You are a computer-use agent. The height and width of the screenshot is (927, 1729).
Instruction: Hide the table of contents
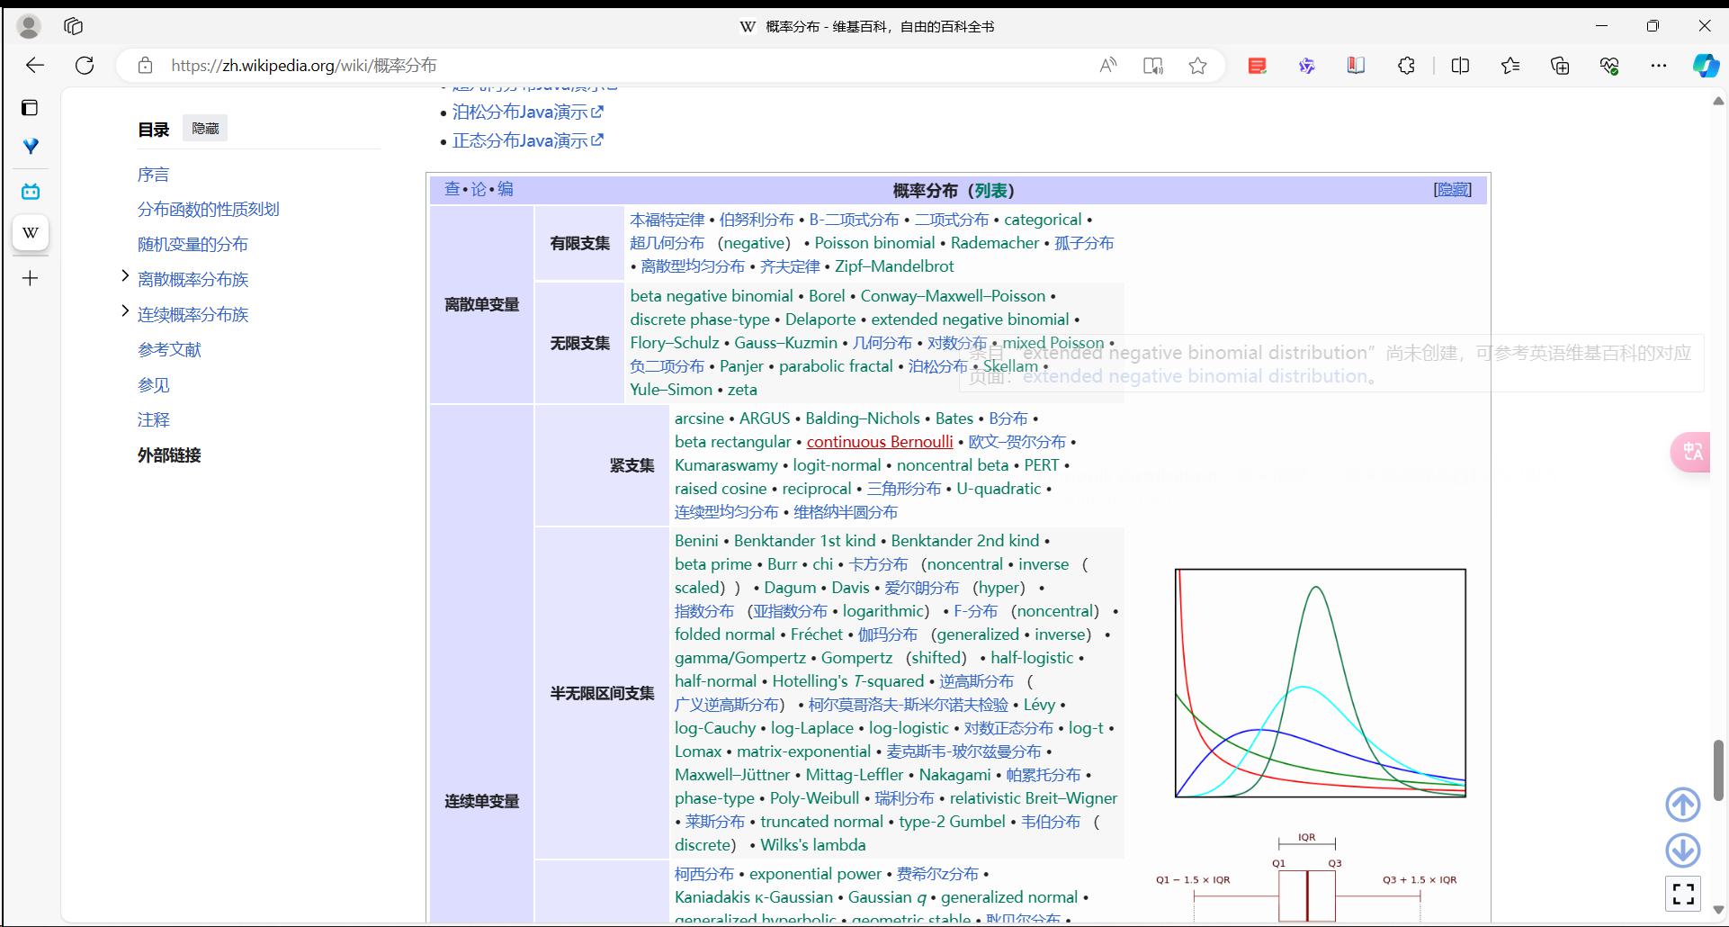pyautogui.click(x=205, y=129)
